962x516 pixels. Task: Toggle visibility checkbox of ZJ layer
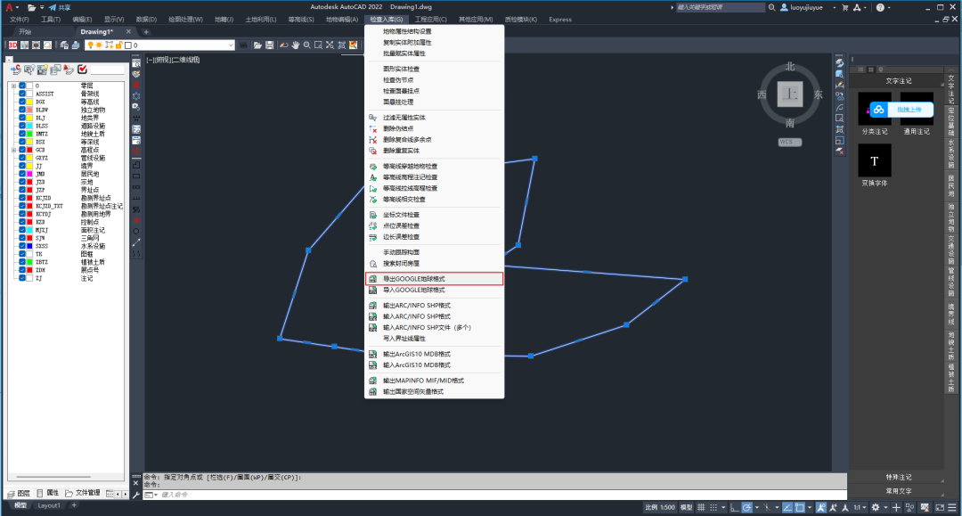point(22,278)
